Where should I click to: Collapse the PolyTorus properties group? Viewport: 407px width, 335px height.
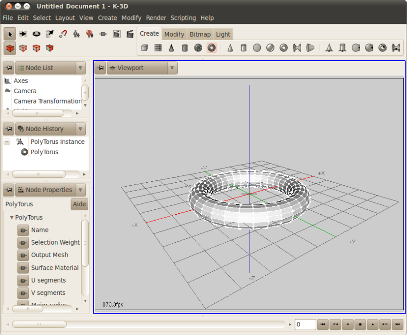tap(11, 217)
